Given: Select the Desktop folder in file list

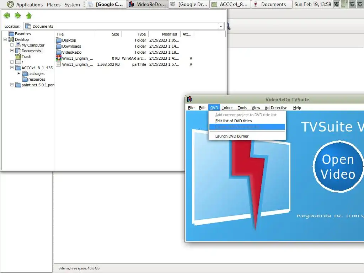Looking at the screenshot, I should click(69, 40).
